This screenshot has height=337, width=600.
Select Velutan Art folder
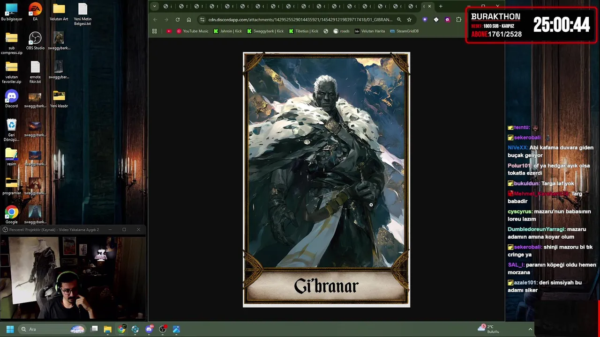[59, 12]
